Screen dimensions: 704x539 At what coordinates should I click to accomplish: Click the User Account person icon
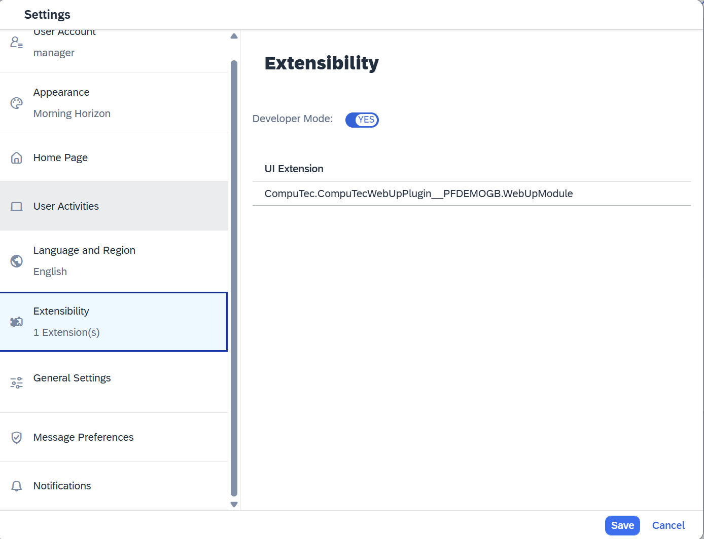pos(16,42)
